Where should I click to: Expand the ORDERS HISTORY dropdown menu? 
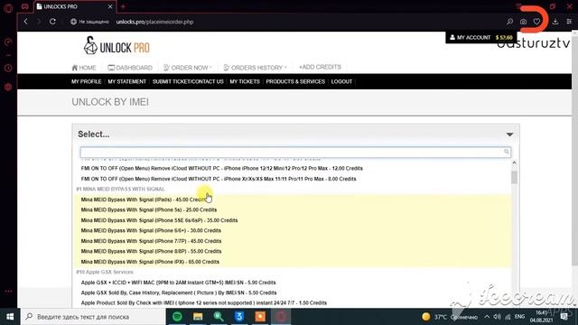point(255,68)
